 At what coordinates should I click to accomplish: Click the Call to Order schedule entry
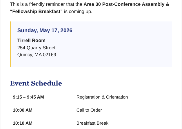89,110
